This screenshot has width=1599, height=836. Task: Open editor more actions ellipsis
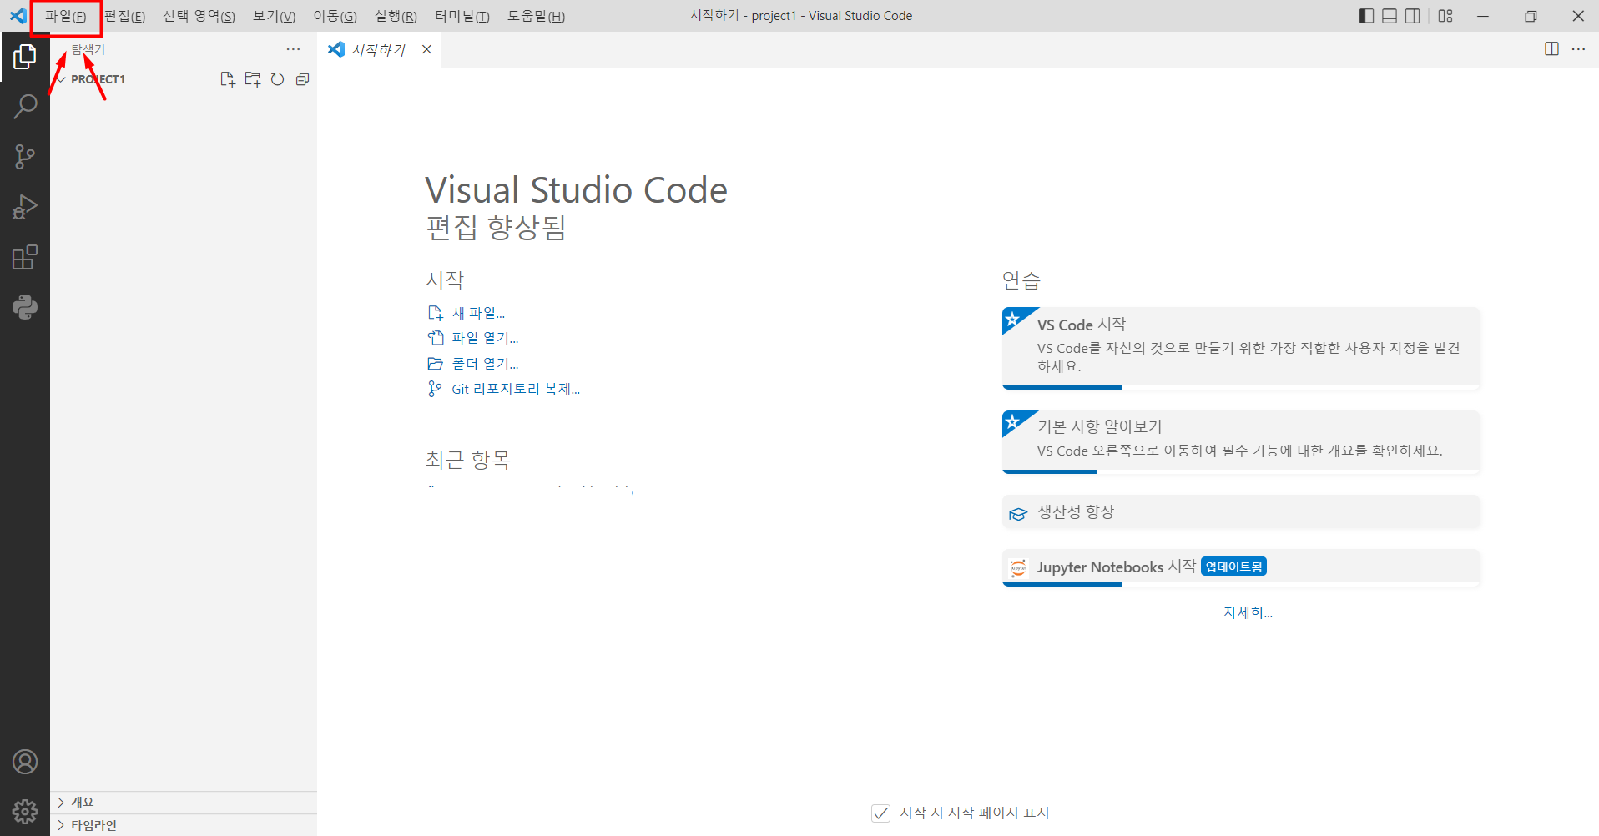[x=1578, y=49]
